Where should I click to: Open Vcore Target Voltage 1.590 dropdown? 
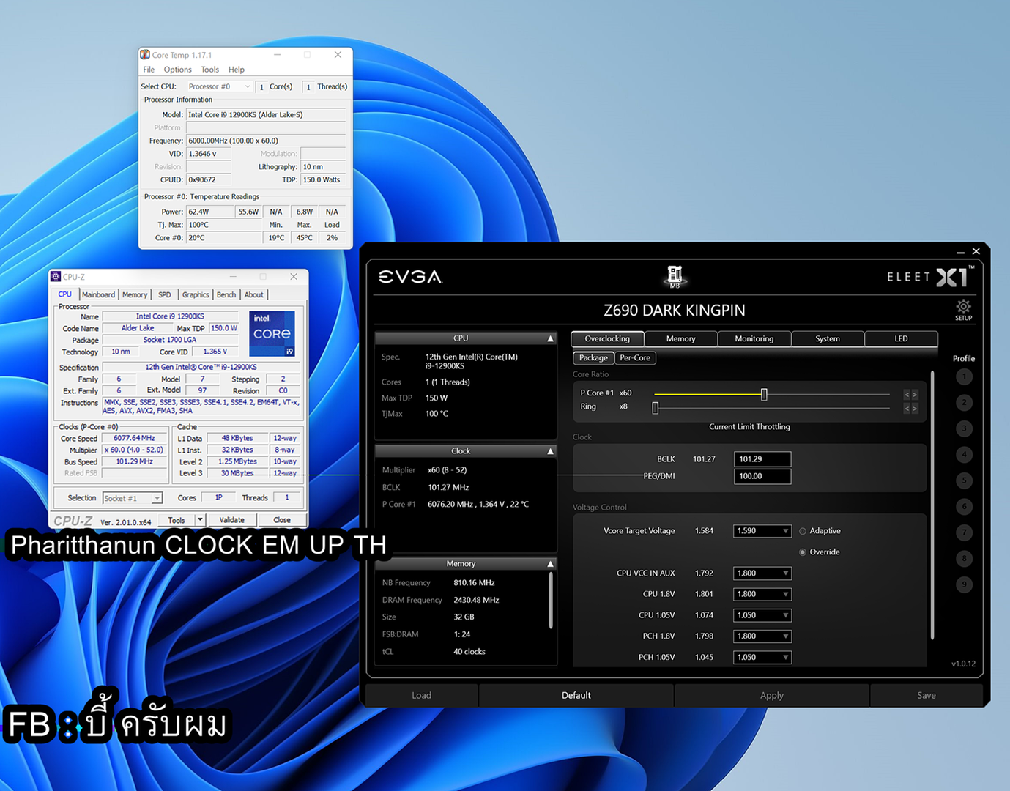tap(785, 531)
